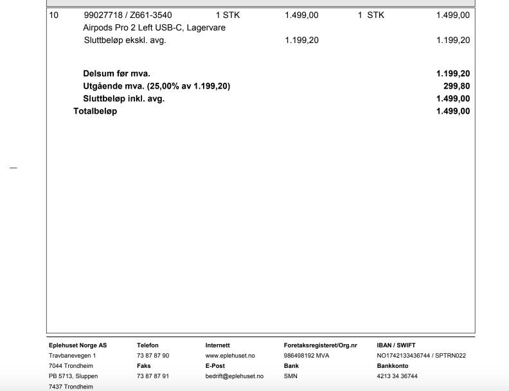Select the Utgående mva. (25,00% av 1.199,20) line
The height and width of the screenshot is (391, 509).
[x=156, y=86]
